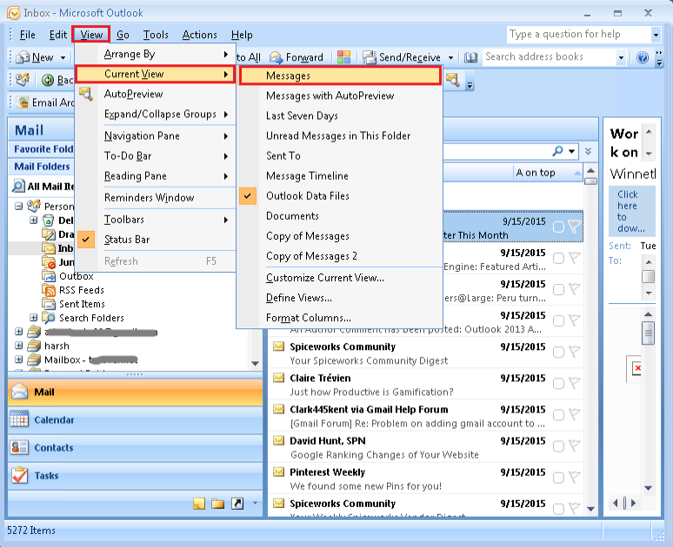The height and width of the screenshot is (547, 673).
Task: Click follow-up flag for David Hunt, SPN message
Action: pyautogui.click(x=574, y=445)
